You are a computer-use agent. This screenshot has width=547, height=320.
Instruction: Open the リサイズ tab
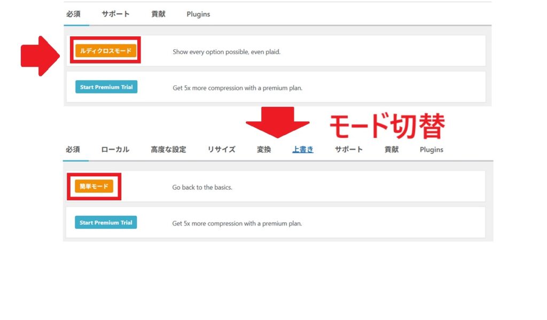click(x=221, y=150)
